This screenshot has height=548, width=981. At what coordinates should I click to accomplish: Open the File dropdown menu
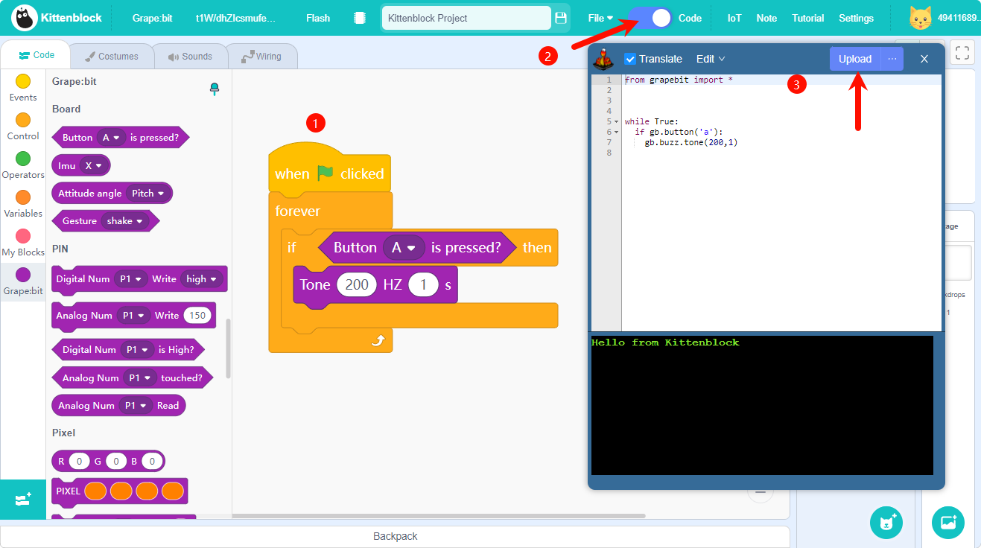(600, 18)
